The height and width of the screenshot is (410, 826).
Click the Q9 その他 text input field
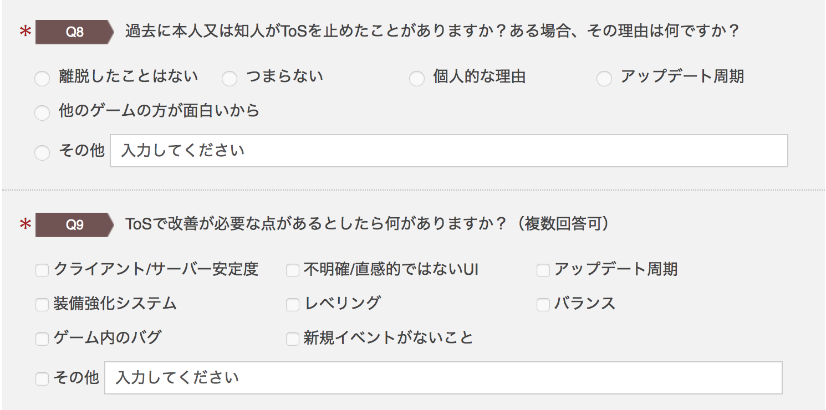point(443,378)
